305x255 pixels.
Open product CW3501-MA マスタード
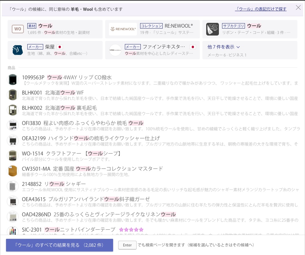coord(152,171)
